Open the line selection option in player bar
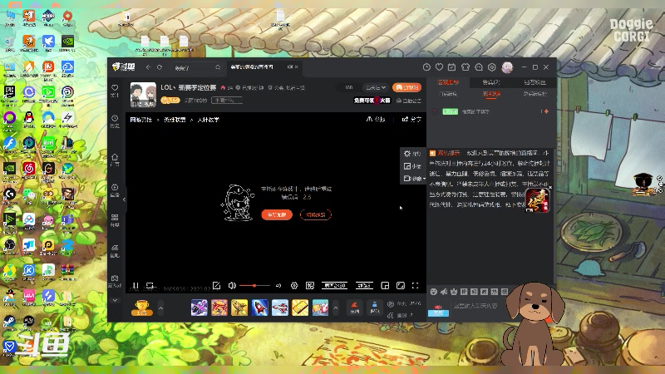This screenshot has width=665, height=374. [364, 285]
